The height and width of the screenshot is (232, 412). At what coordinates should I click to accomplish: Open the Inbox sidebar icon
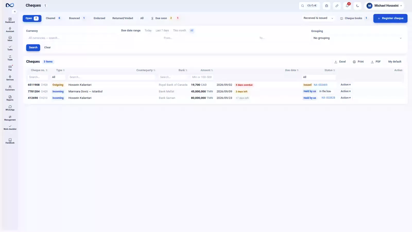pos(10,39)
